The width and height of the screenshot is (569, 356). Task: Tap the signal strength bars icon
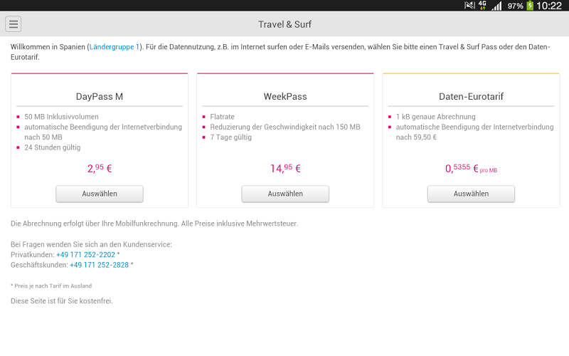click(496, 6)
